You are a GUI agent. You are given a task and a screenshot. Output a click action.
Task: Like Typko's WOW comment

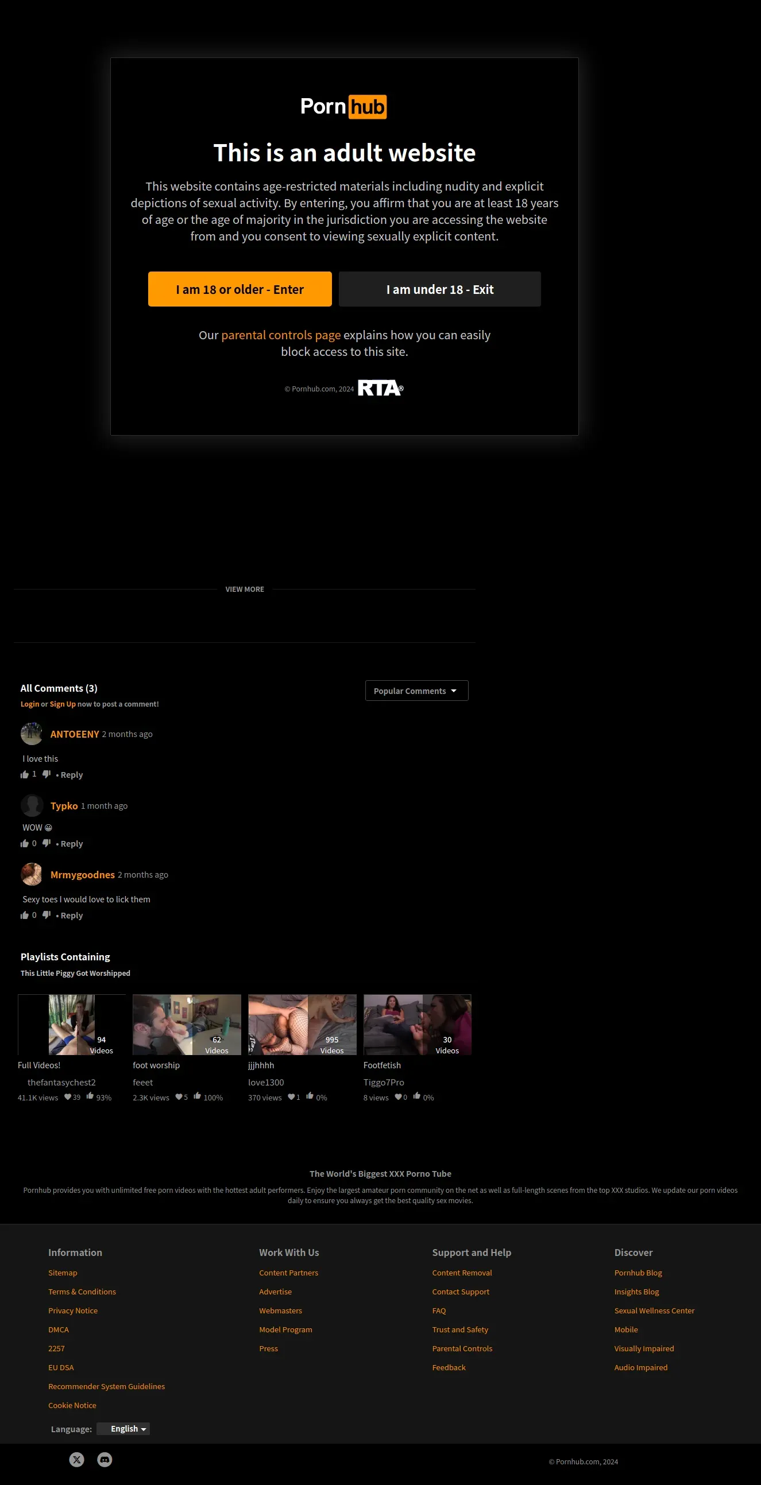coord(24,843)
